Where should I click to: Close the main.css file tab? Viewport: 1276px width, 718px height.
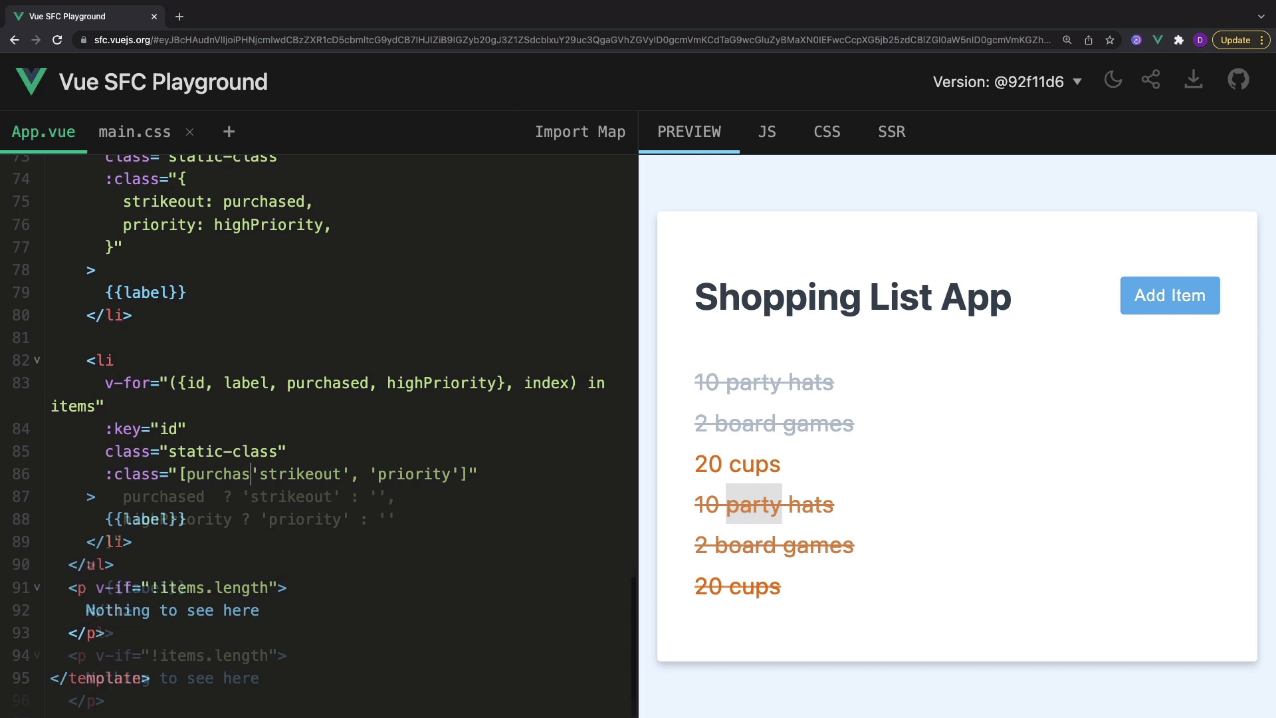coord(190,132)
